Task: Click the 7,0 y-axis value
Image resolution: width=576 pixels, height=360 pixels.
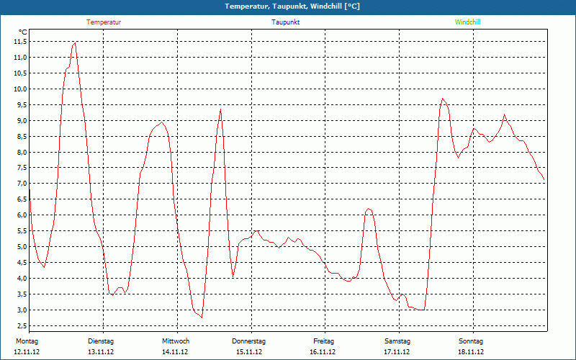Action: coord(22,184)
